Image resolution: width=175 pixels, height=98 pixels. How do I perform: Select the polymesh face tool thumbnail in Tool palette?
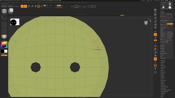click(x=170, y=8)
